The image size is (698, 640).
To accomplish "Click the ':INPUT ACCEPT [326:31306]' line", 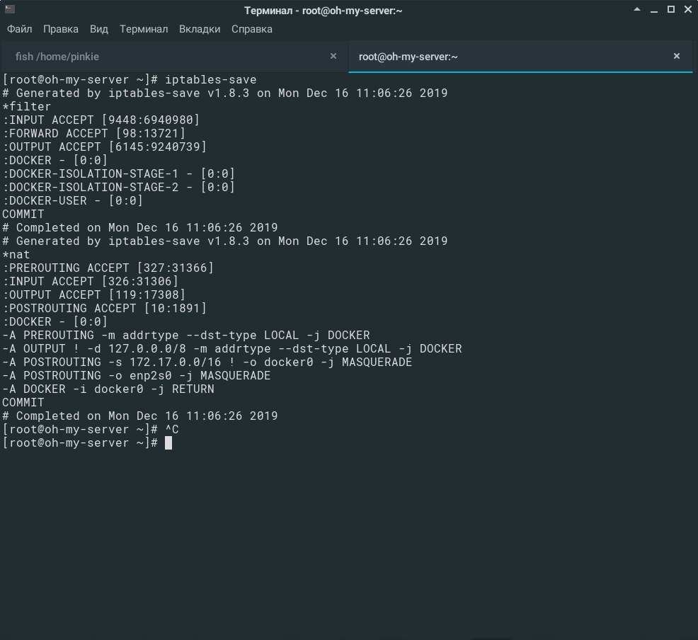I will (x=91, y=281).
